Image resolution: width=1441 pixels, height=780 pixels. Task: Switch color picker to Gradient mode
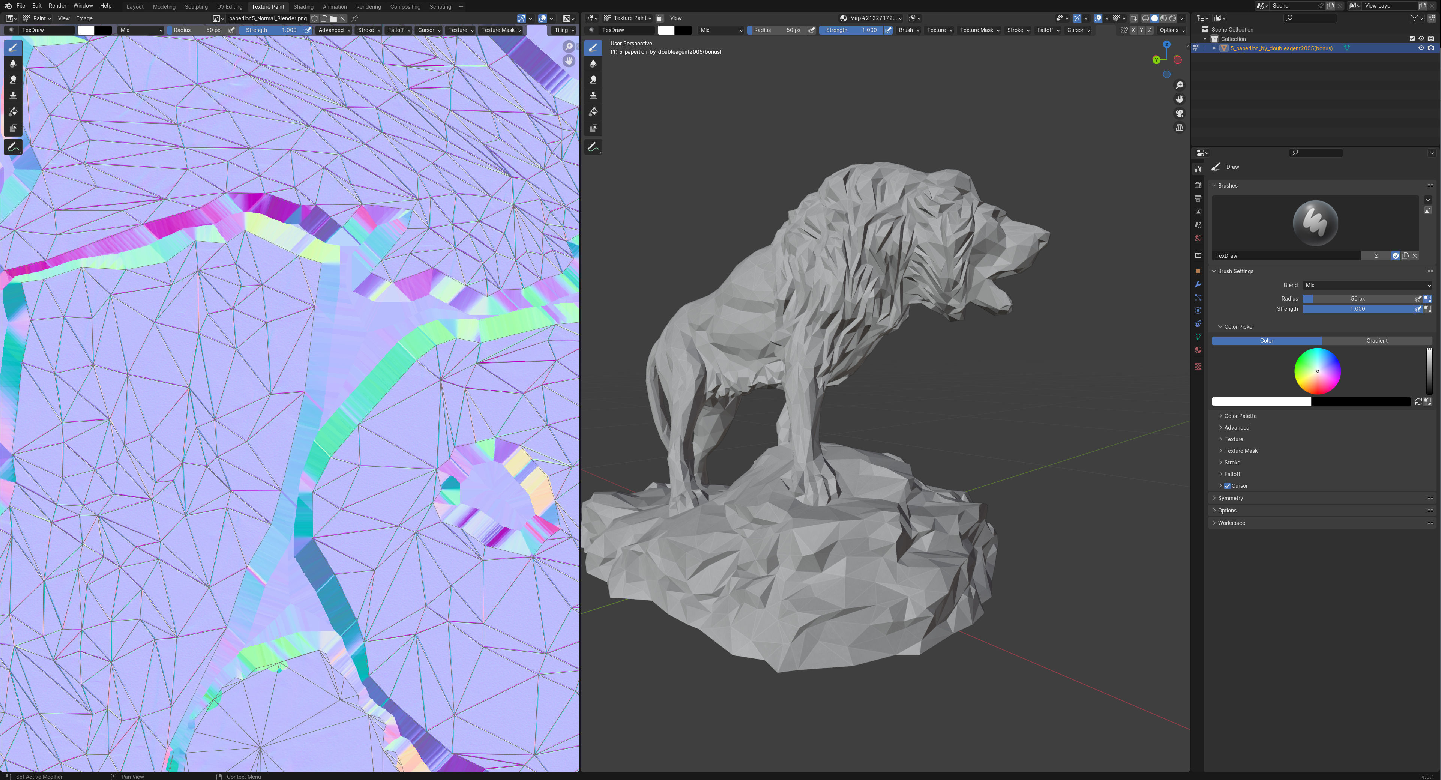tap(1376, 341)
